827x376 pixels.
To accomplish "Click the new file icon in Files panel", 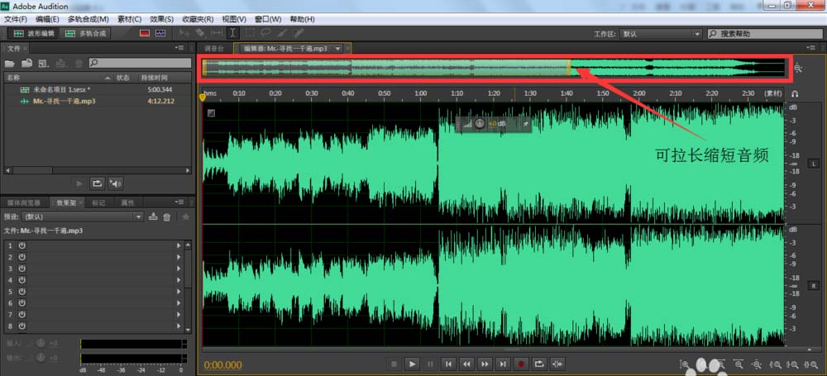I will coord(44,64).
